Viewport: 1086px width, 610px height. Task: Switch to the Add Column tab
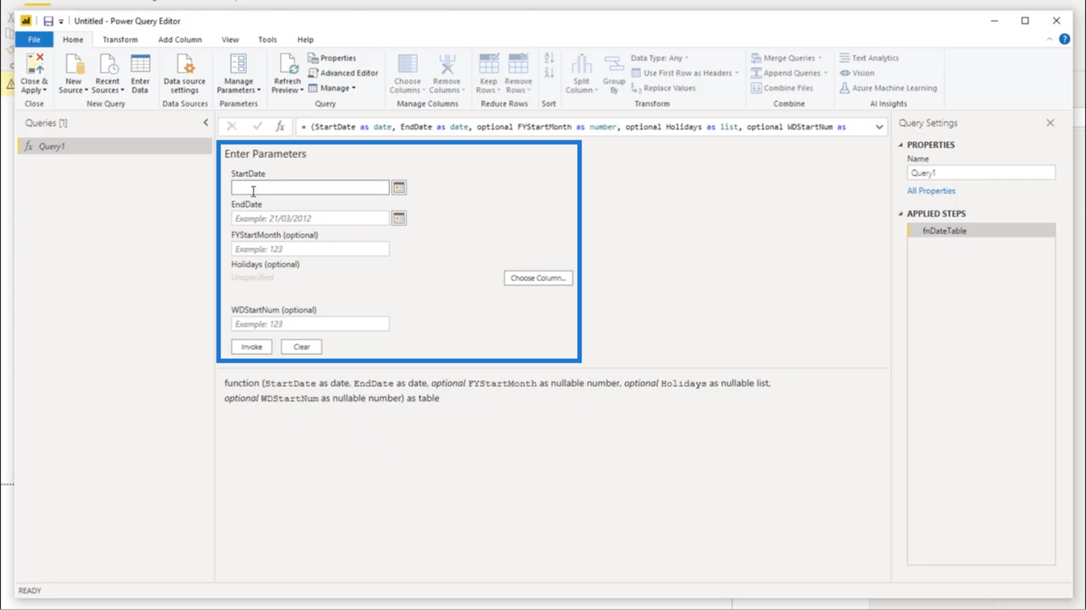click(180, 40)
